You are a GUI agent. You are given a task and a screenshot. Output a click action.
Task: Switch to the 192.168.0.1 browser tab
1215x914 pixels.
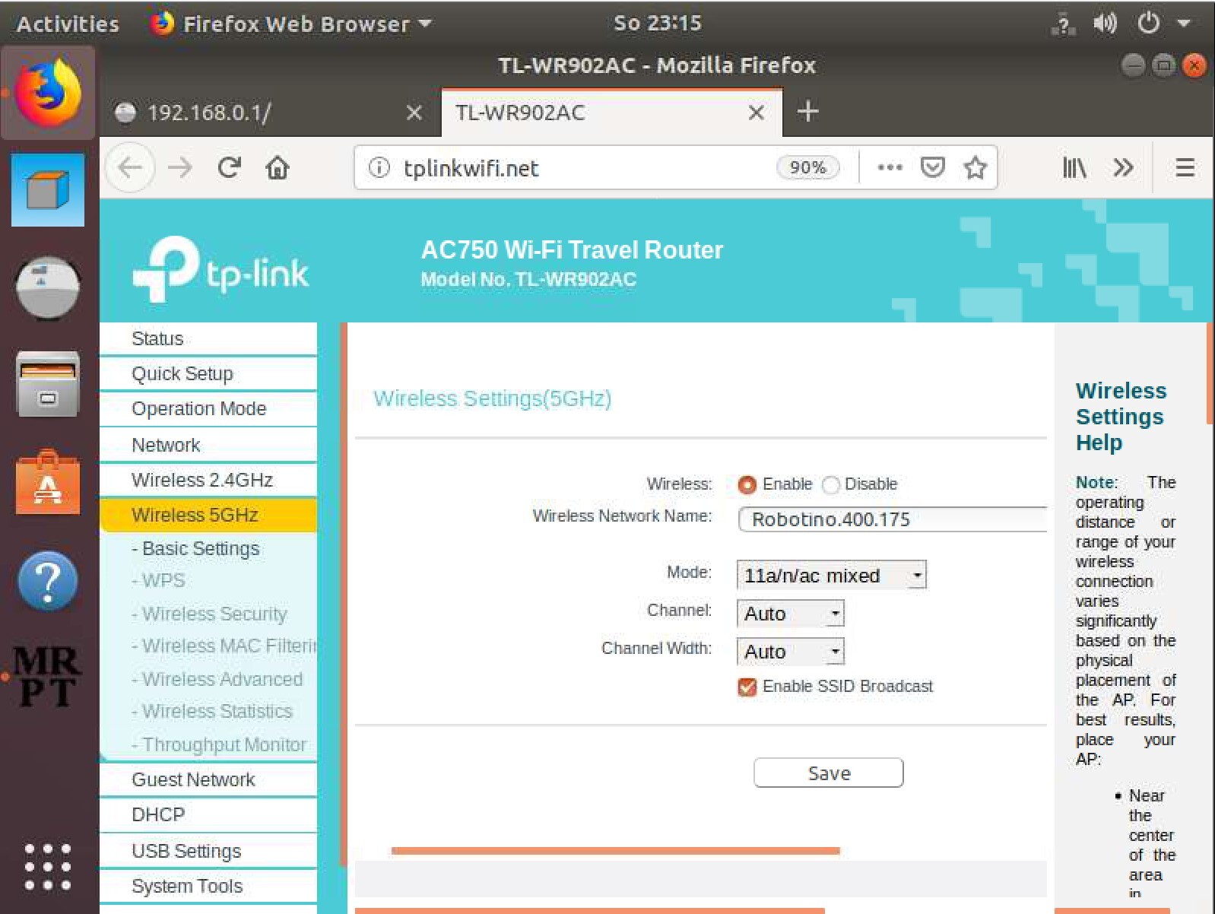pyautogui.click(x=259, y=113)
